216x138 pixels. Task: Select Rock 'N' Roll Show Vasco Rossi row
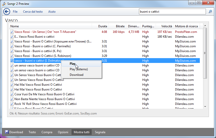104,104
